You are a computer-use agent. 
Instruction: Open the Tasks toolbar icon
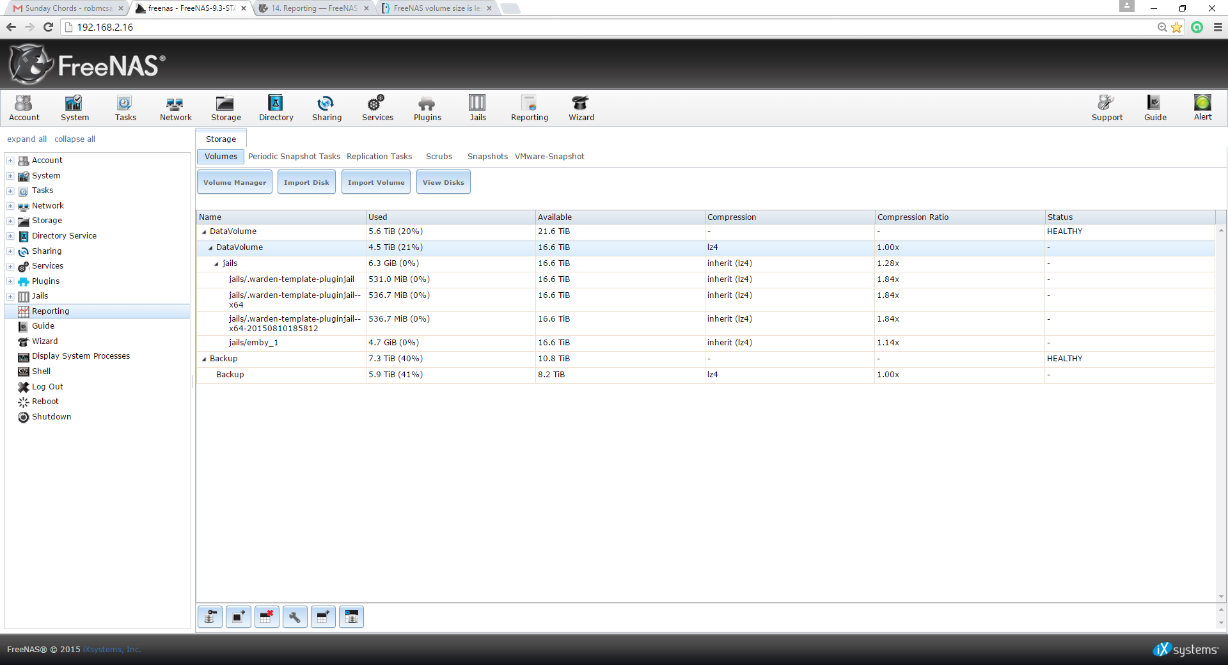125,108
